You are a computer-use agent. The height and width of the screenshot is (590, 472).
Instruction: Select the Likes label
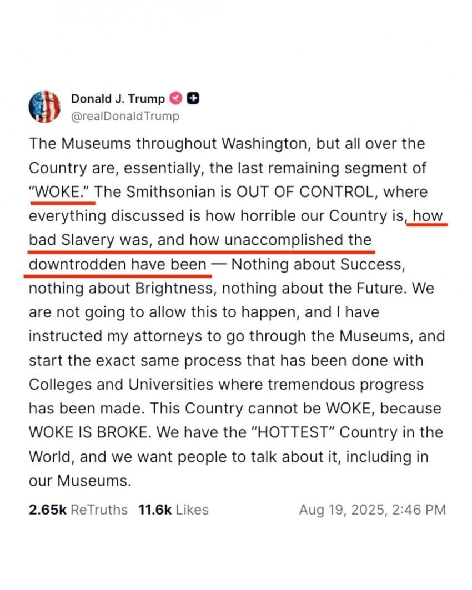(x=192, y=510)
